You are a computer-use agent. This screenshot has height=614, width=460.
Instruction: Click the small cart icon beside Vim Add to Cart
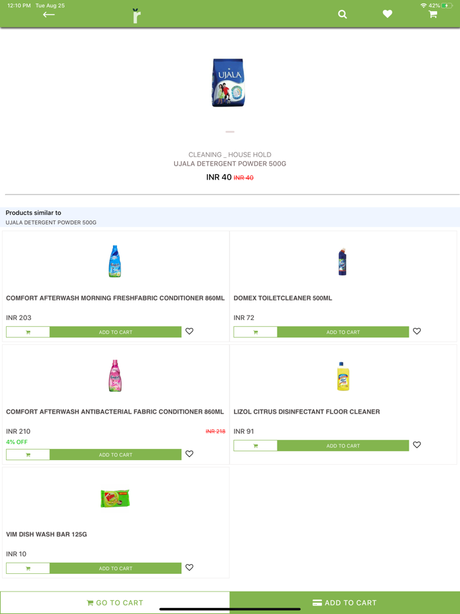tap(28, 567)
